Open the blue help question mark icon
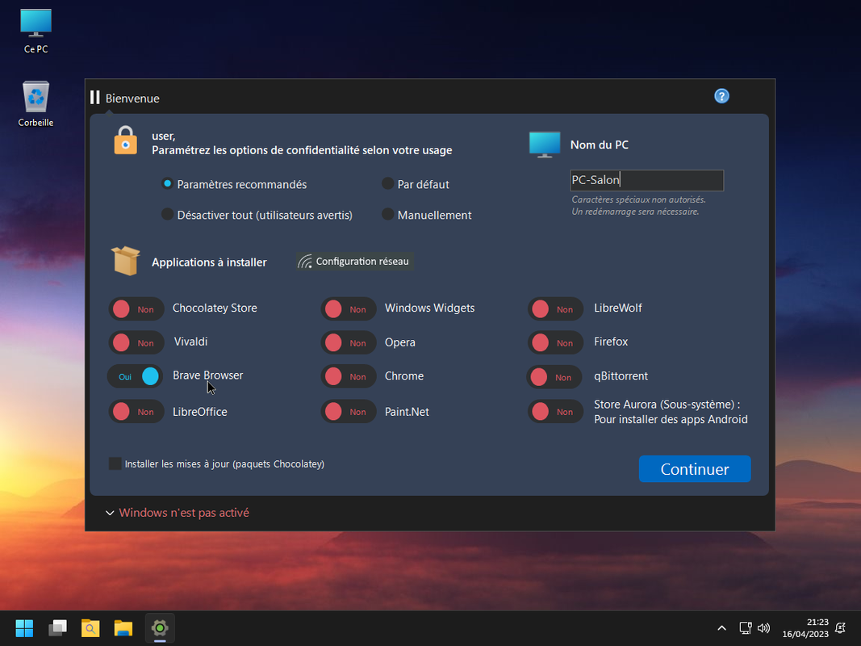The height and width of the screenshot is (646, 861). [721, 96]
